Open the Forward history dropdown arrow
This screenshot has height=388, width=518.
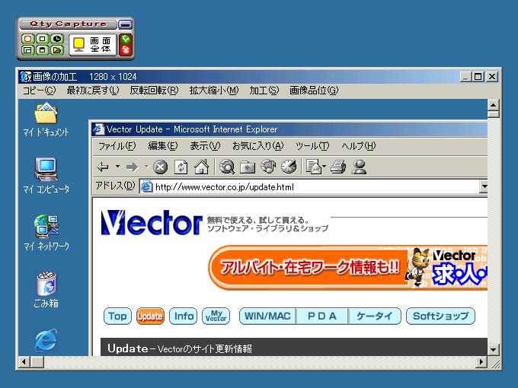[147, 167]
